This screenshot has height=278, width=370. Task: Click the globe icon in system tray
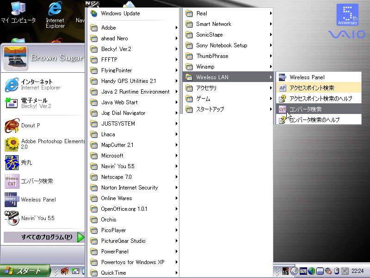312,271
